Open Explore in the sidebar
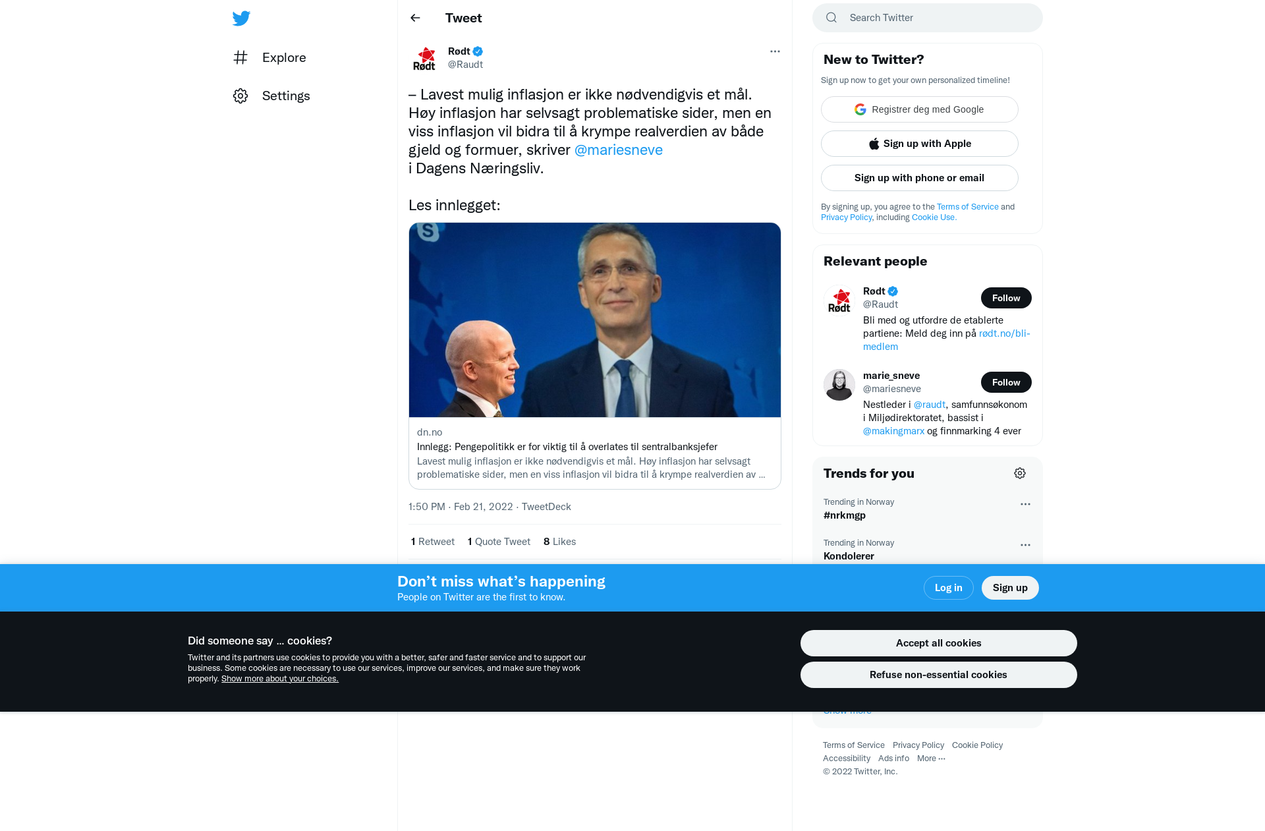This screenshot has height=831, width=1265. coord(269,57)
